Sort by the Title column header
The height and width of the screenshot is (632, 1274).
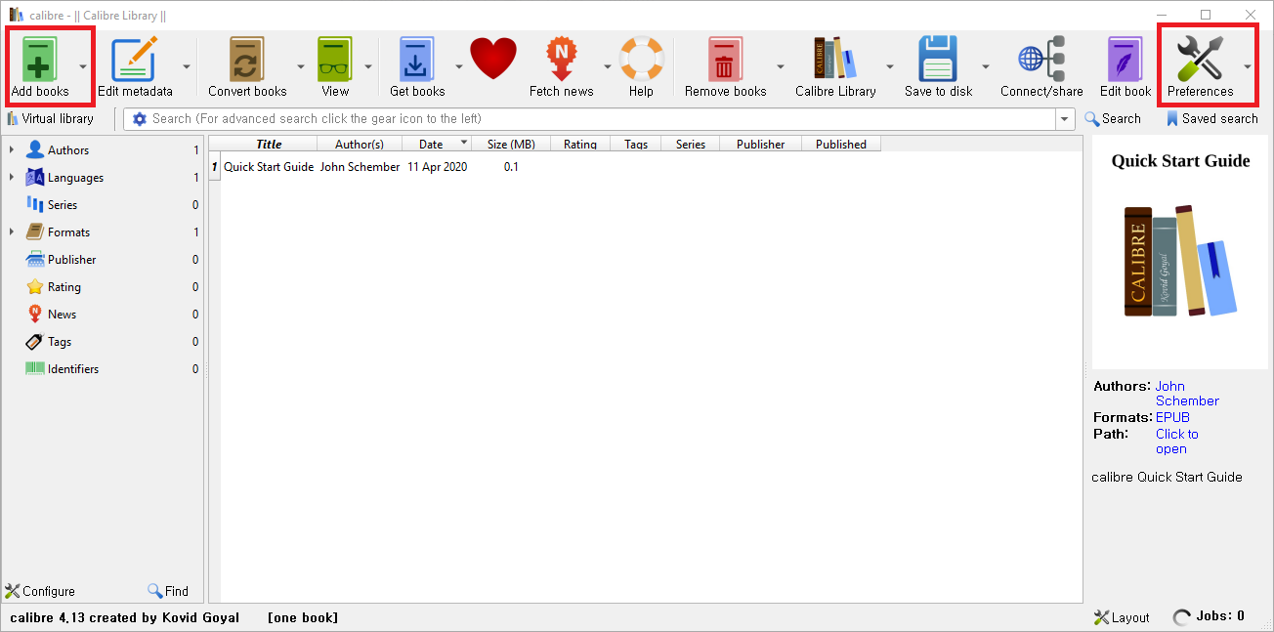(x=269, y=144)
